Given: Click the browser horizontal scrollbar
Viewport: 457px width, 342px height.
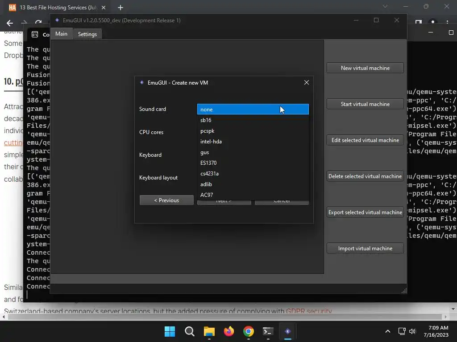Looking at the screenshot, I should [x=225, y=317].
